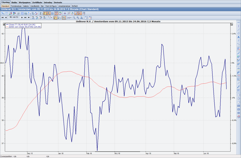Viewport: 241px width, 158px height.
Task: Select the horizontal scaling icon with double arrows
Action: [69, 18]
